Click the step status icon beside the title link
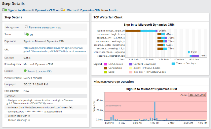Viewport: 211px width, 129px height. pyautogui.click(x=5, y=10)
